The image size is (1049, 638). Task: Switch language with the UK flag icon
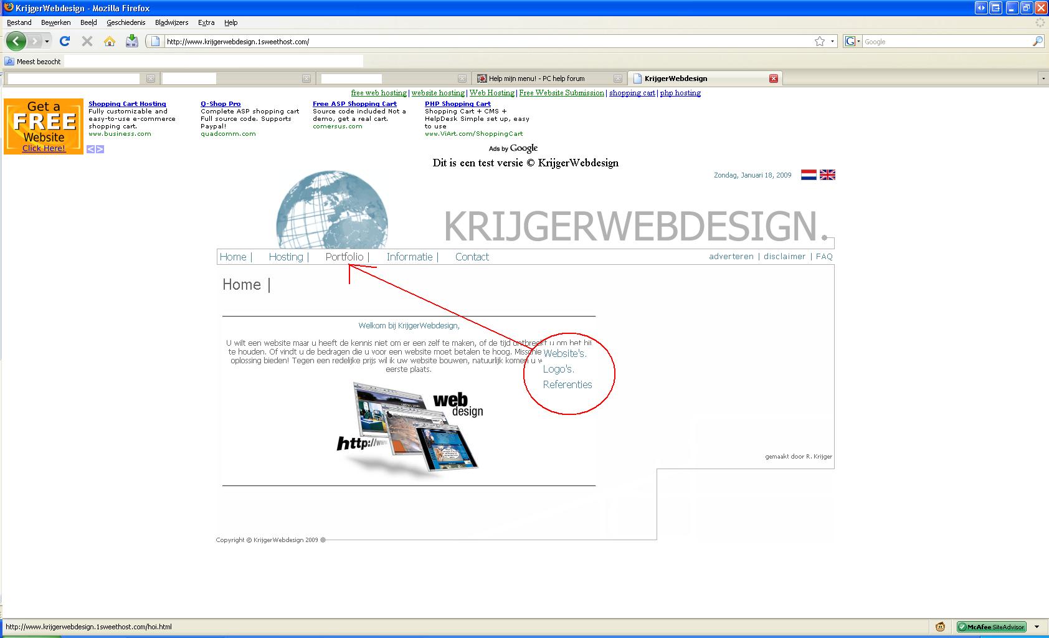827,175
